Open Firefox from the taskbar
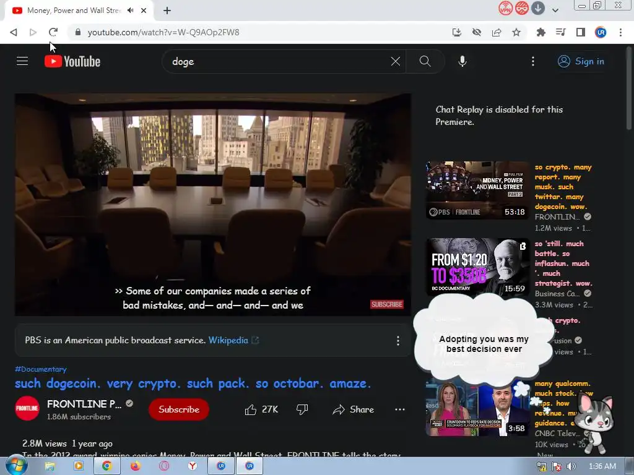Screen dimensions: 634x475 135,466
